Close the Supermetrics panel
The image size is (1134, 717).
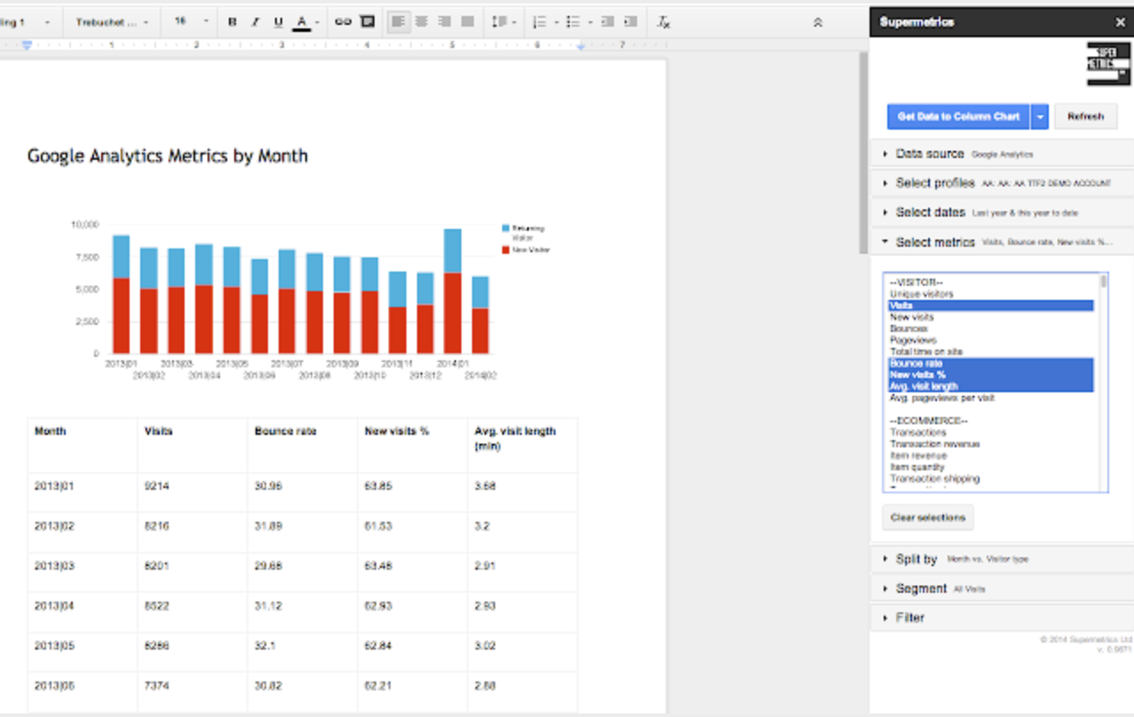pos(1120,21)
